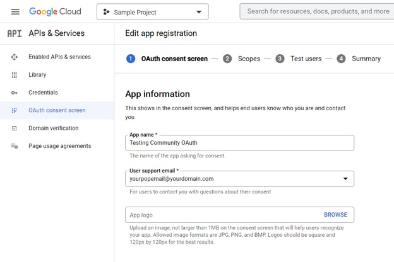This screenshot has height=262, width=394.
Task: Click the top search resources bar
Action: pyautogui.click(x=317, y=11)
